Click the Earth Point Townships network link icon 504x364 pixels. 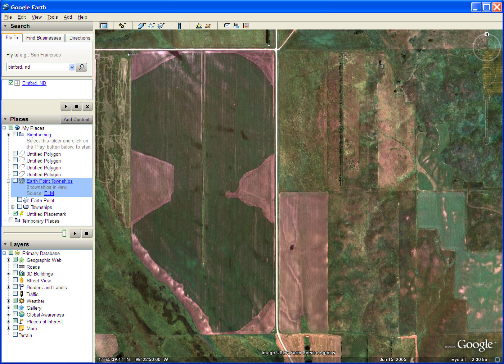[x=22, y=181]
